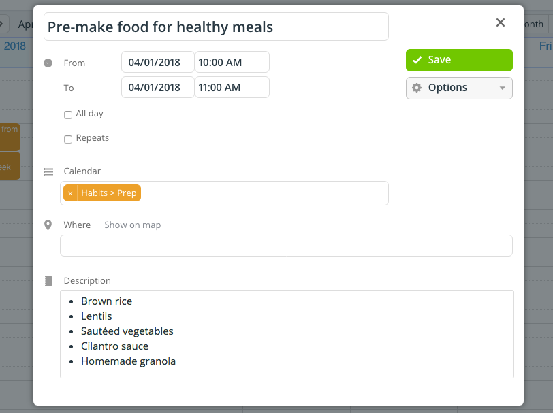Open the To time 11:00 AM picker

pyautogui.click(x=232, y=88)
